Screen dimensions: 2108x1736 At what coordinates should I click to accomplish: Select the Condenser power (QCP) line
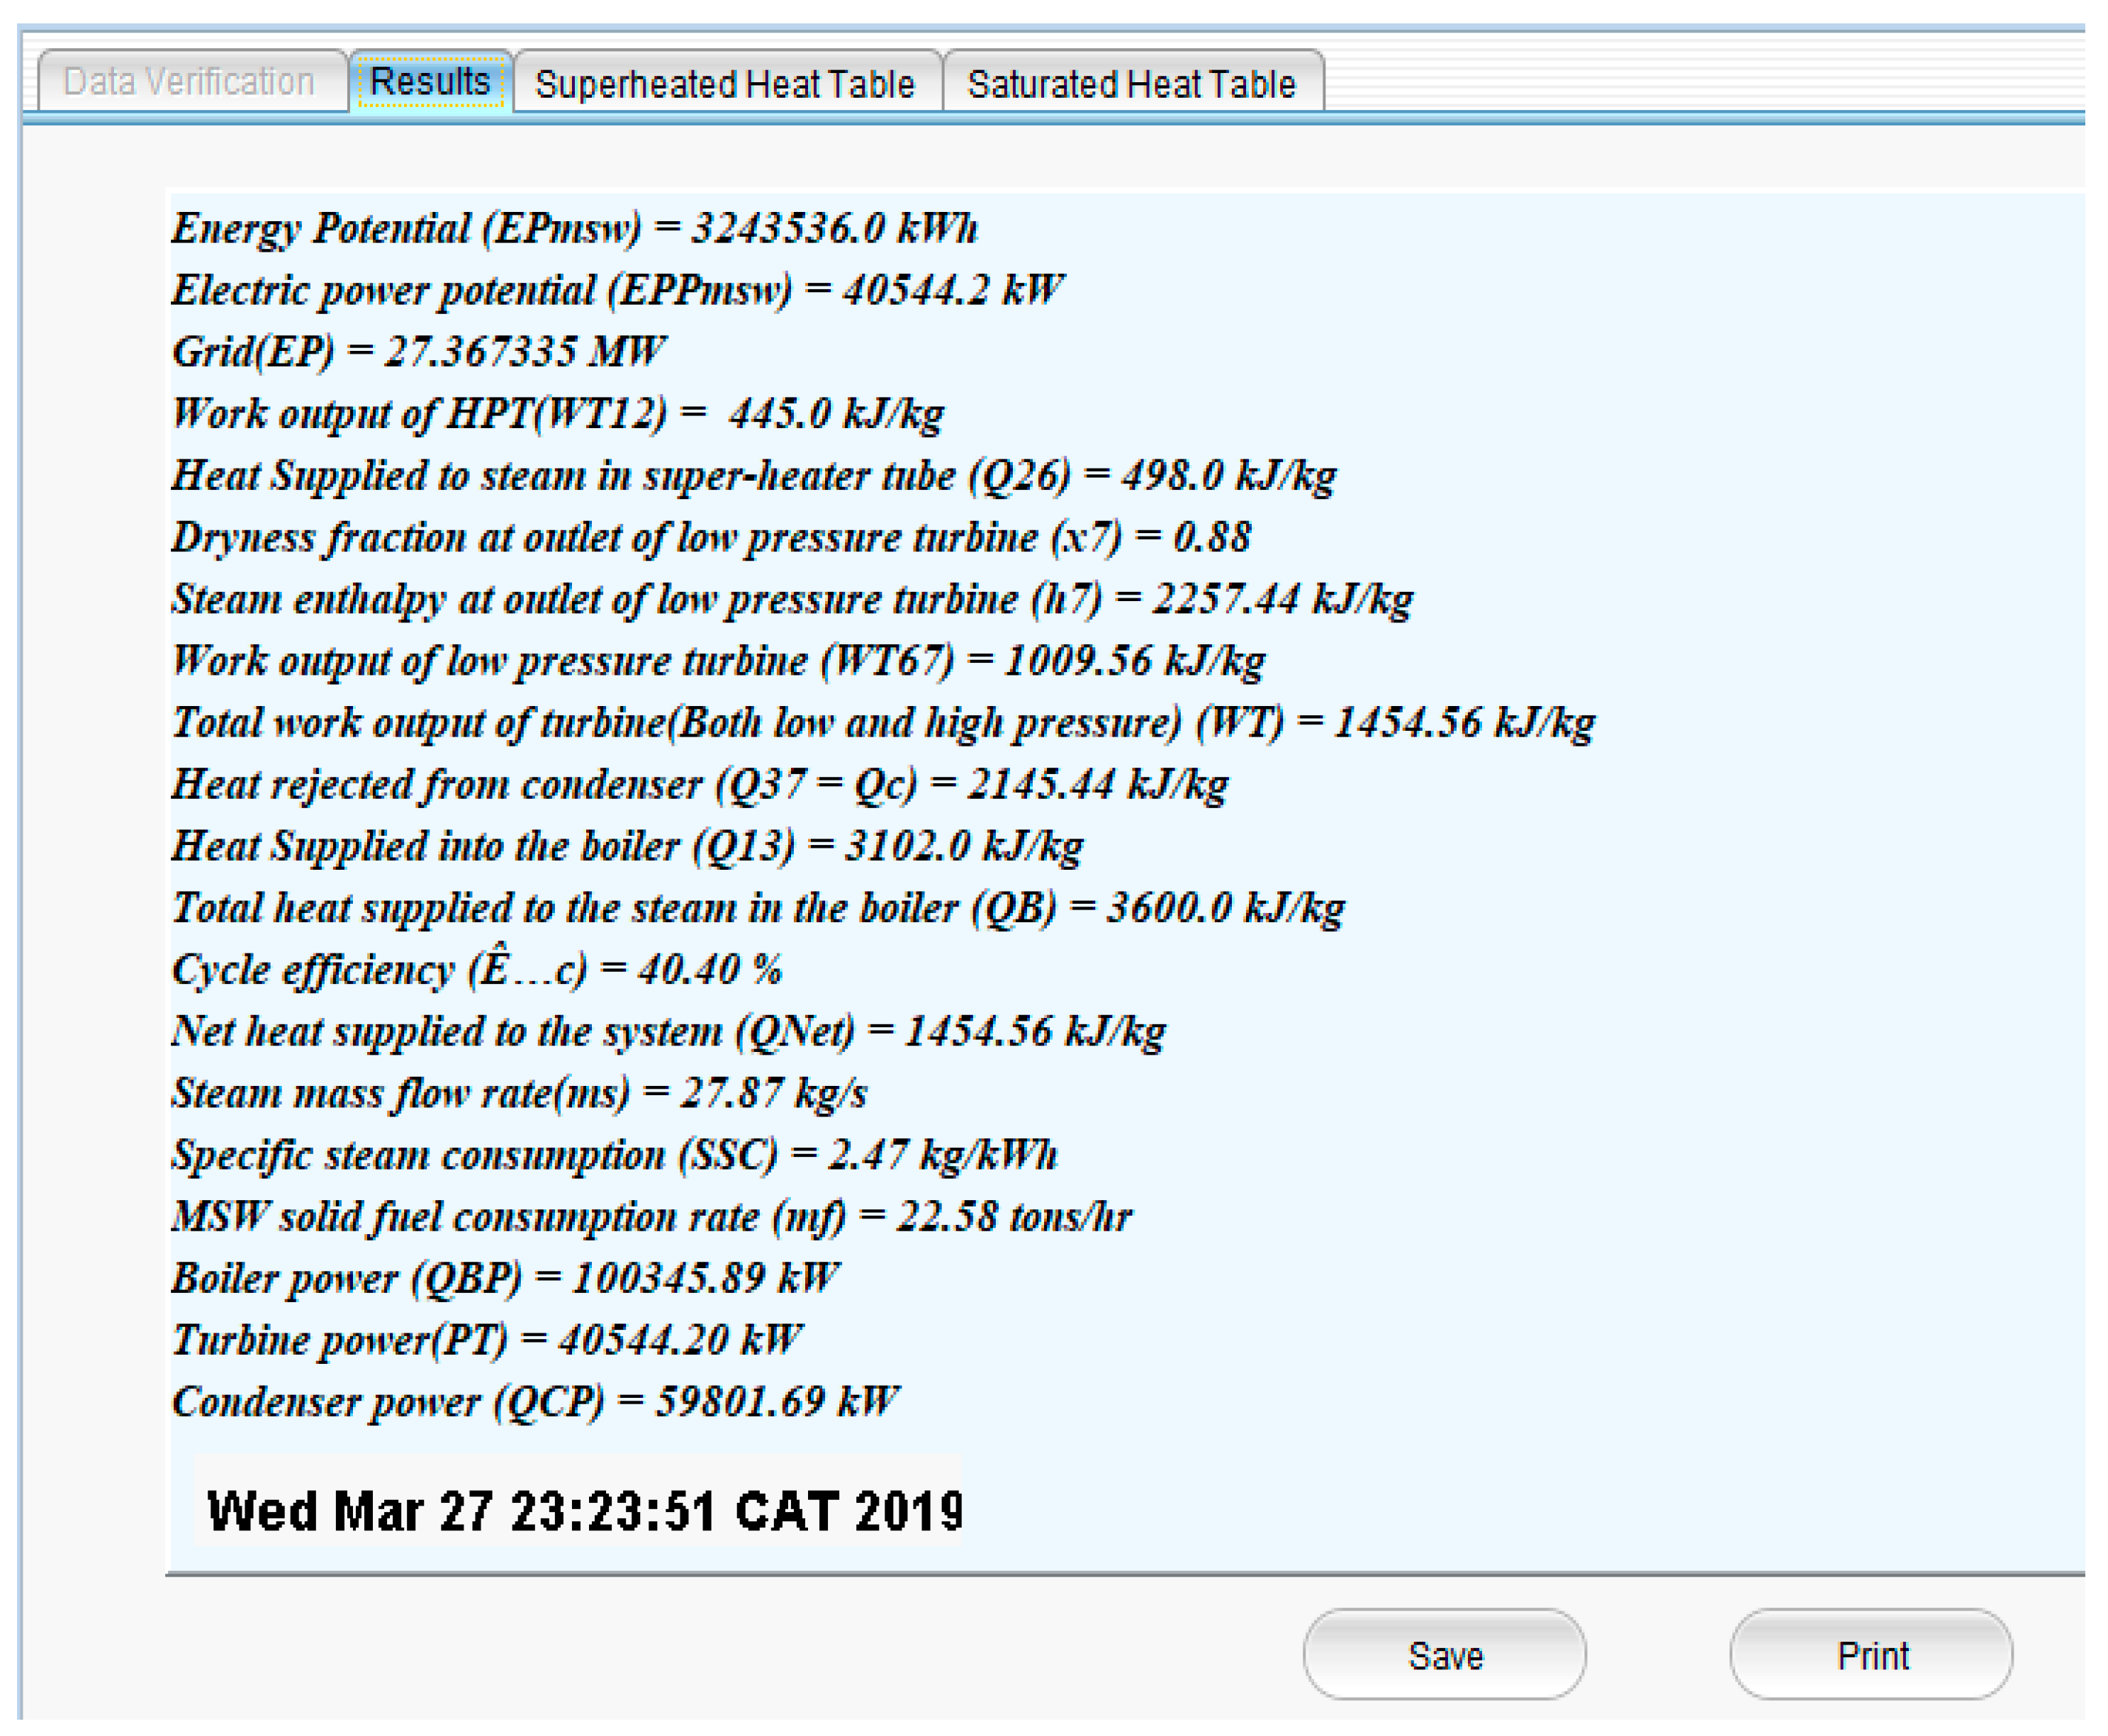coord(535,1401)
